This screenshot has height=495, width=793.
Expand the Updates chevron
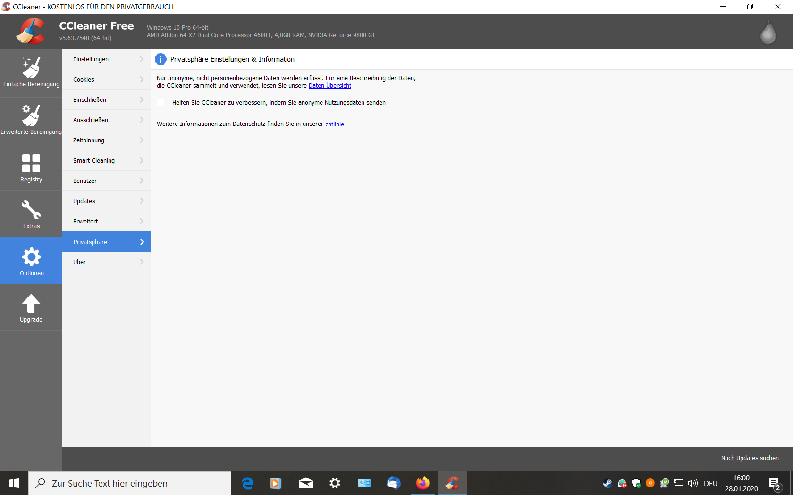142,201
